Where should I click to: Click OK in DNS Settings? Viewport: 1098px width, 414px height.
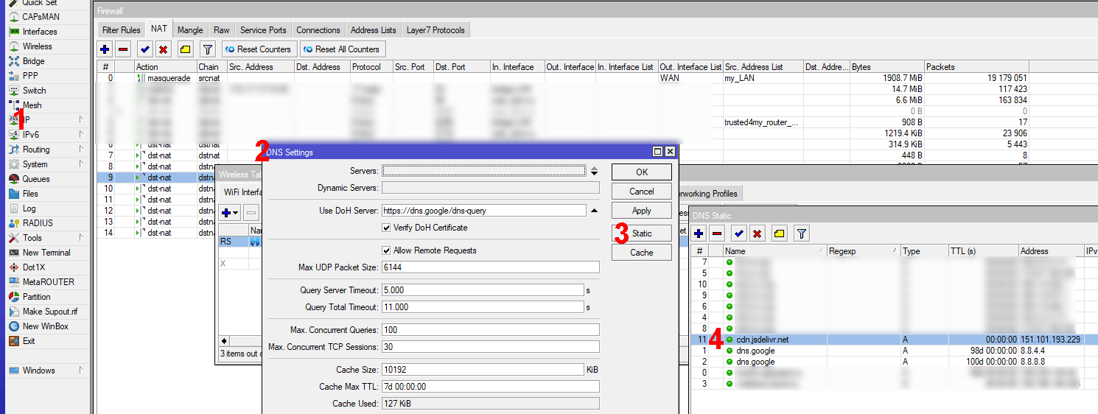pos(642,172)
